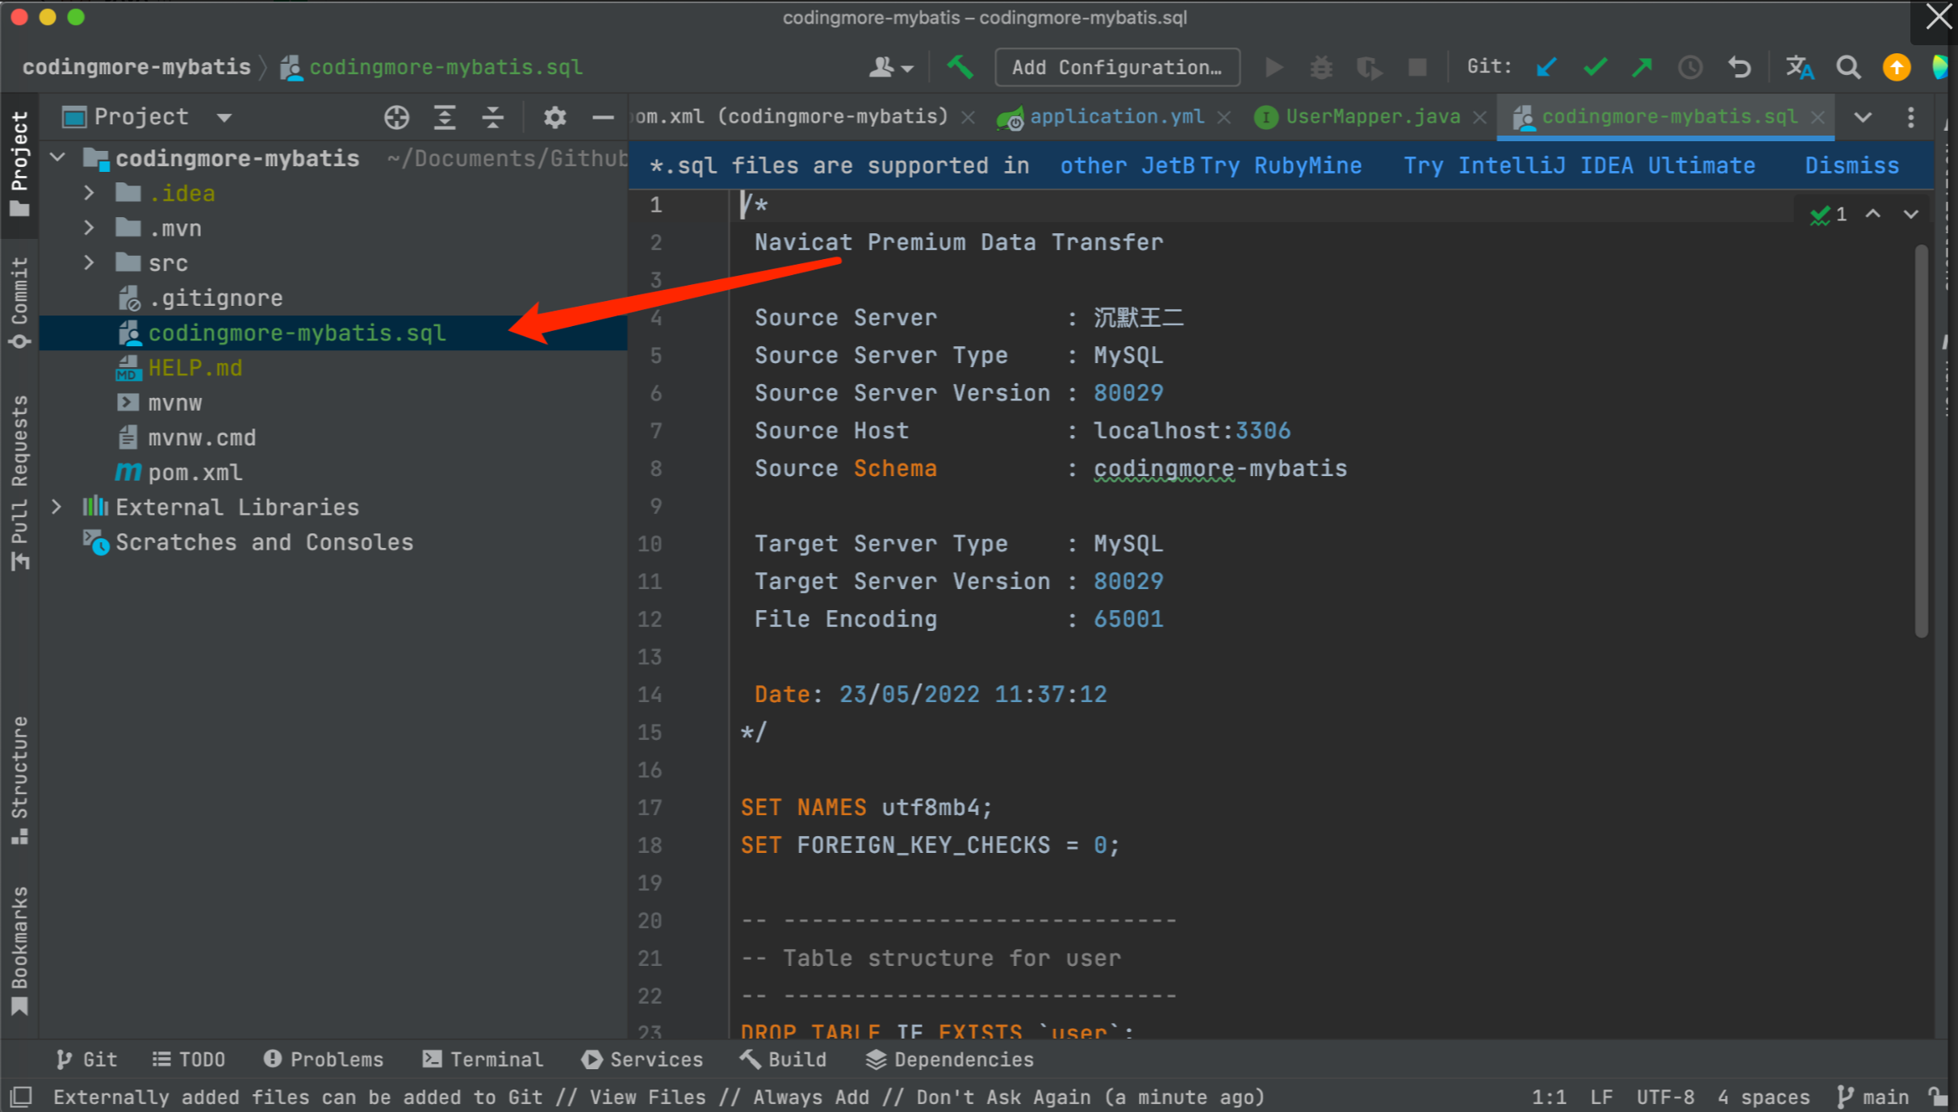Viewport: 1958px width, 1112px height.
Task: Toggle Commit tool window sidebar
Action: [x=19, y=303]
